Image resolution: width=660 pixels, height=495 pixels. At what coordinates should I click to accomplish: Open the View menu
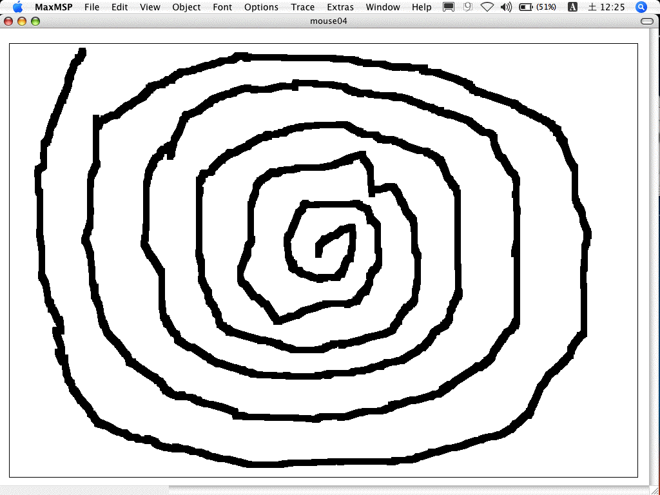[150, 7]
